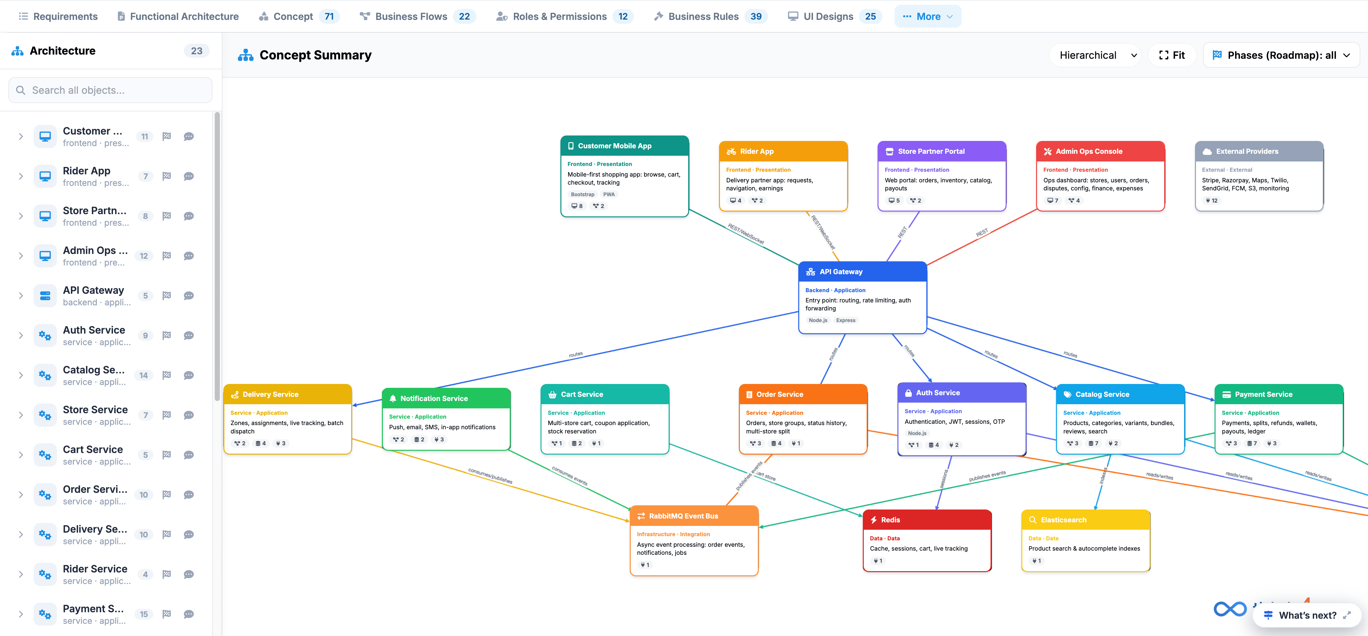Open comments icon for Order Service row
This screenshot has width=1368, height=636.
[188, 495]
